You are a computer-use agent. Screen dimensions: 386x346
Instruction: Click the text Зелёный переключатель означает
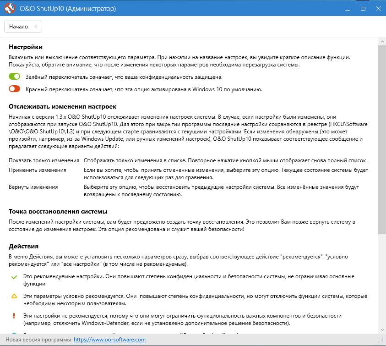[69, 77]
